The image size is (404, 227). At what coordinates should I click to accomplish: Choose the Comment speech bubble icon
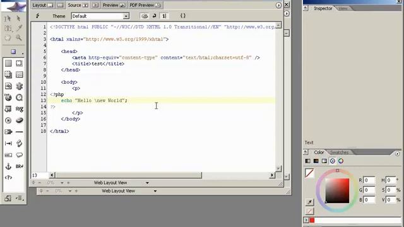(19, 155)
